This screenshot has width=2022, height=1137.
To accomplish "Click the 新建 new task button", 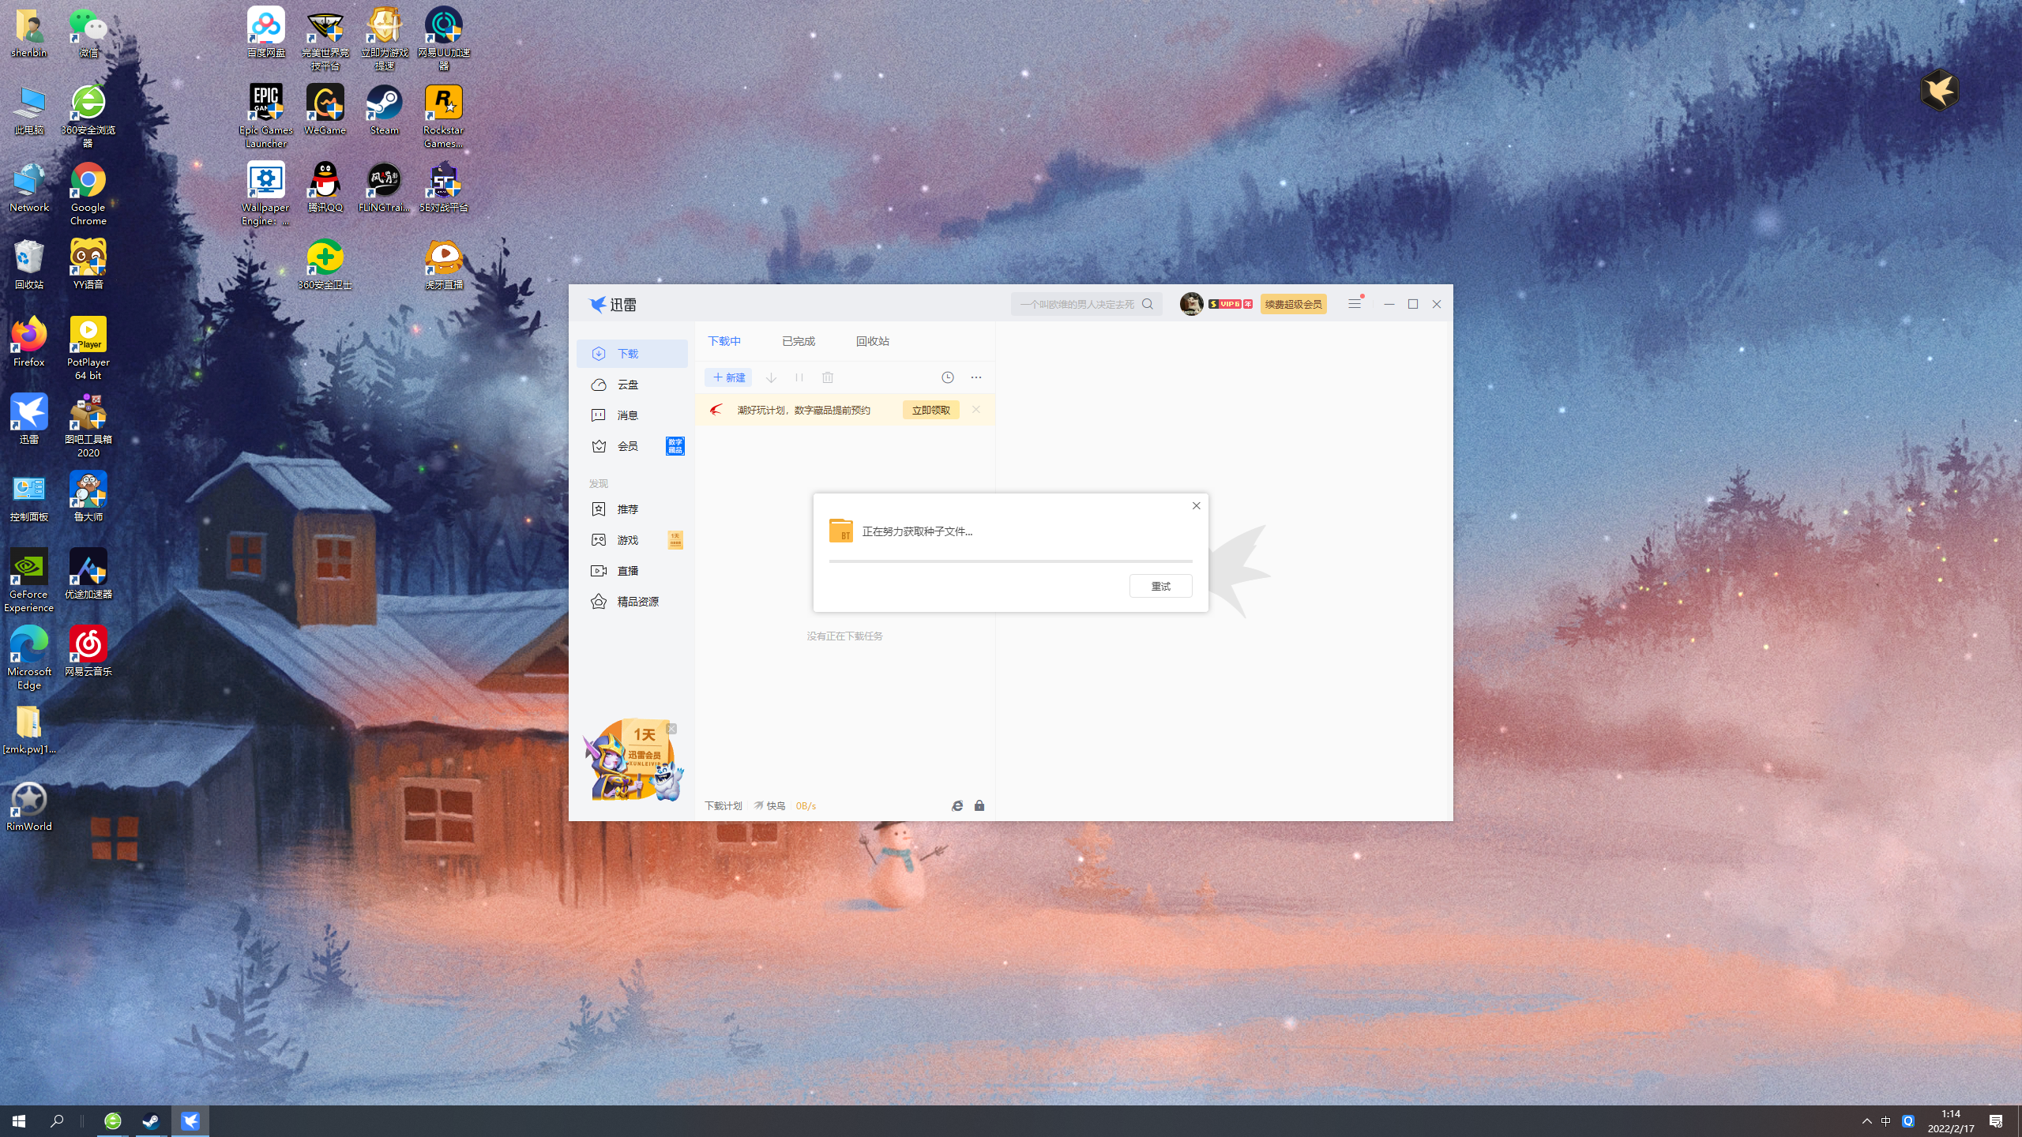I will pyautogui.click(x=728, y=377).
